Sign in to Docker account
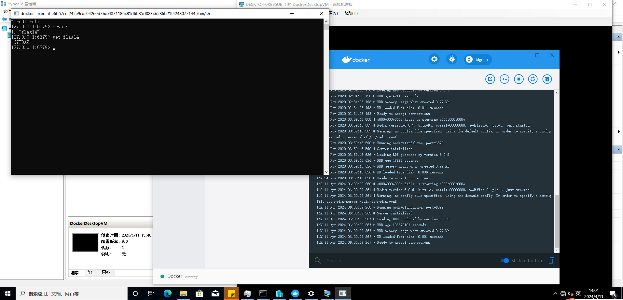The width and height of the screenshot is (623, 300). (478, 60)
